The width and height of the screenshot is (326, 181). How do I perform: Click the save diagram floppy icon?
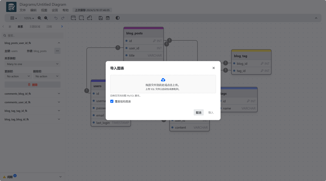pyautogui.click(x=101, y=18)
